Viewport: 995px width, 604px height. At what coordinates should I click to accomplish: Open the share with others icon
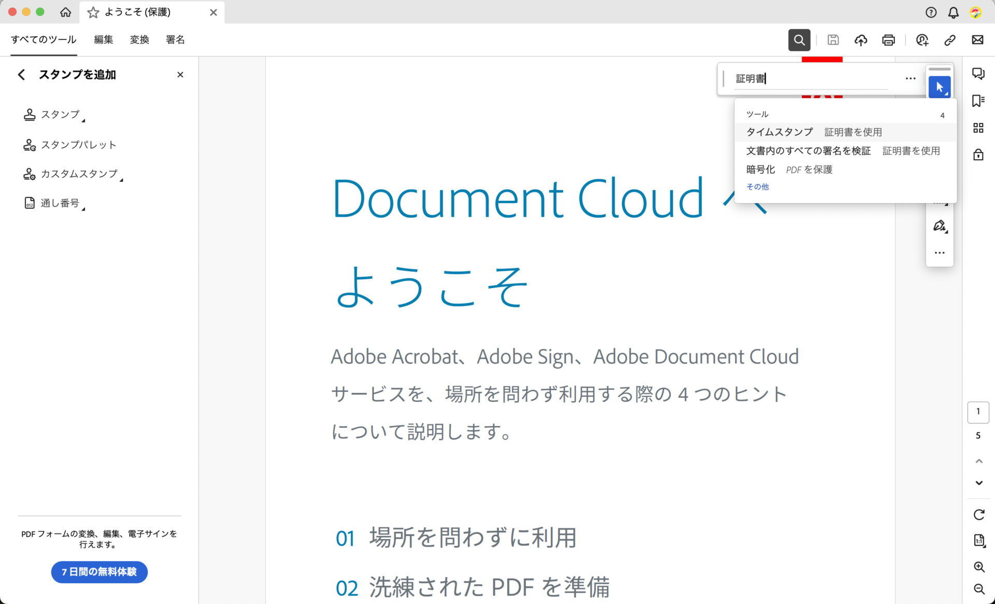pos(922,40)
